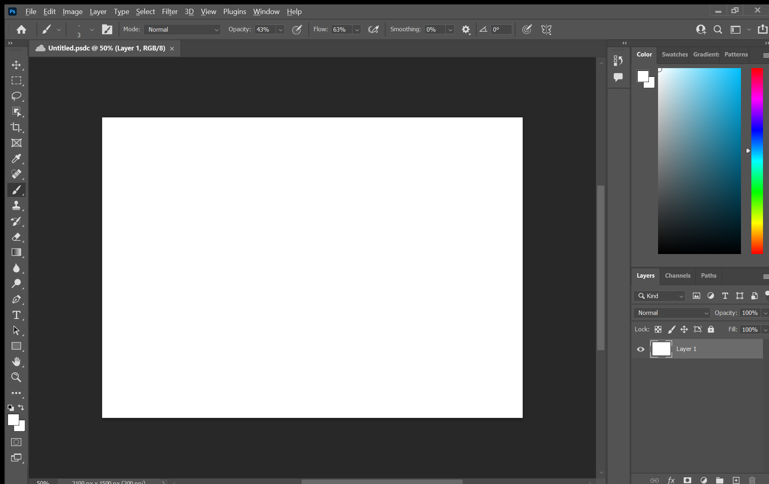This screenshot has width=769, height=484.
Task: Select the Eyedropper tool
Action: [x=16, y=159]
